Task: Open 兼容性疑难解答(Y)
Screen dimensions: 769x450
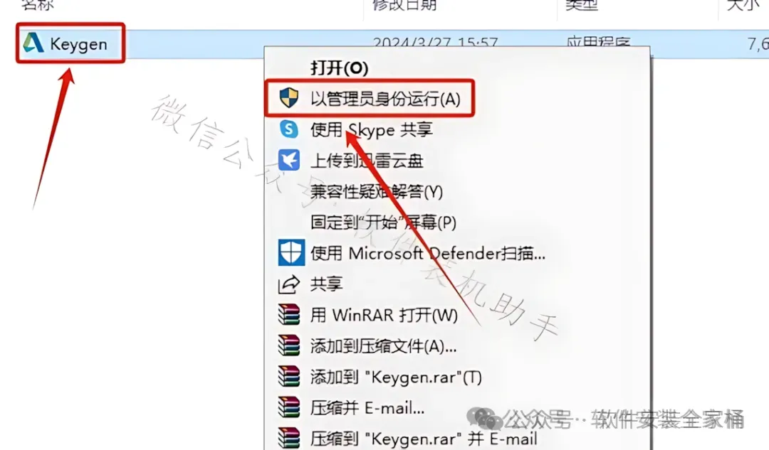Action: (x=376, y=191)
